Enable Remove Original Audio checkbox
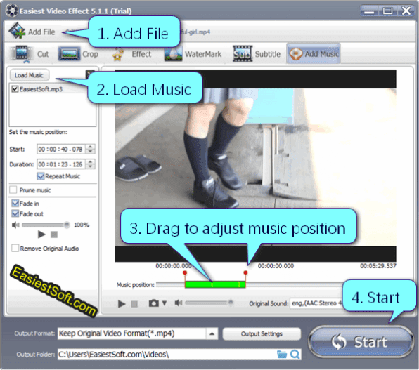419x370 pixels. click(x=15, y=248)
